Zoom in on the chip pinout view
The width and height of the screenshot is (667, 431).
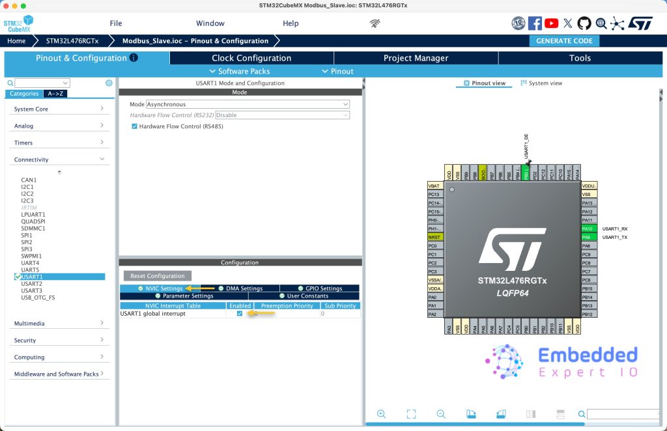click(381, 414)
